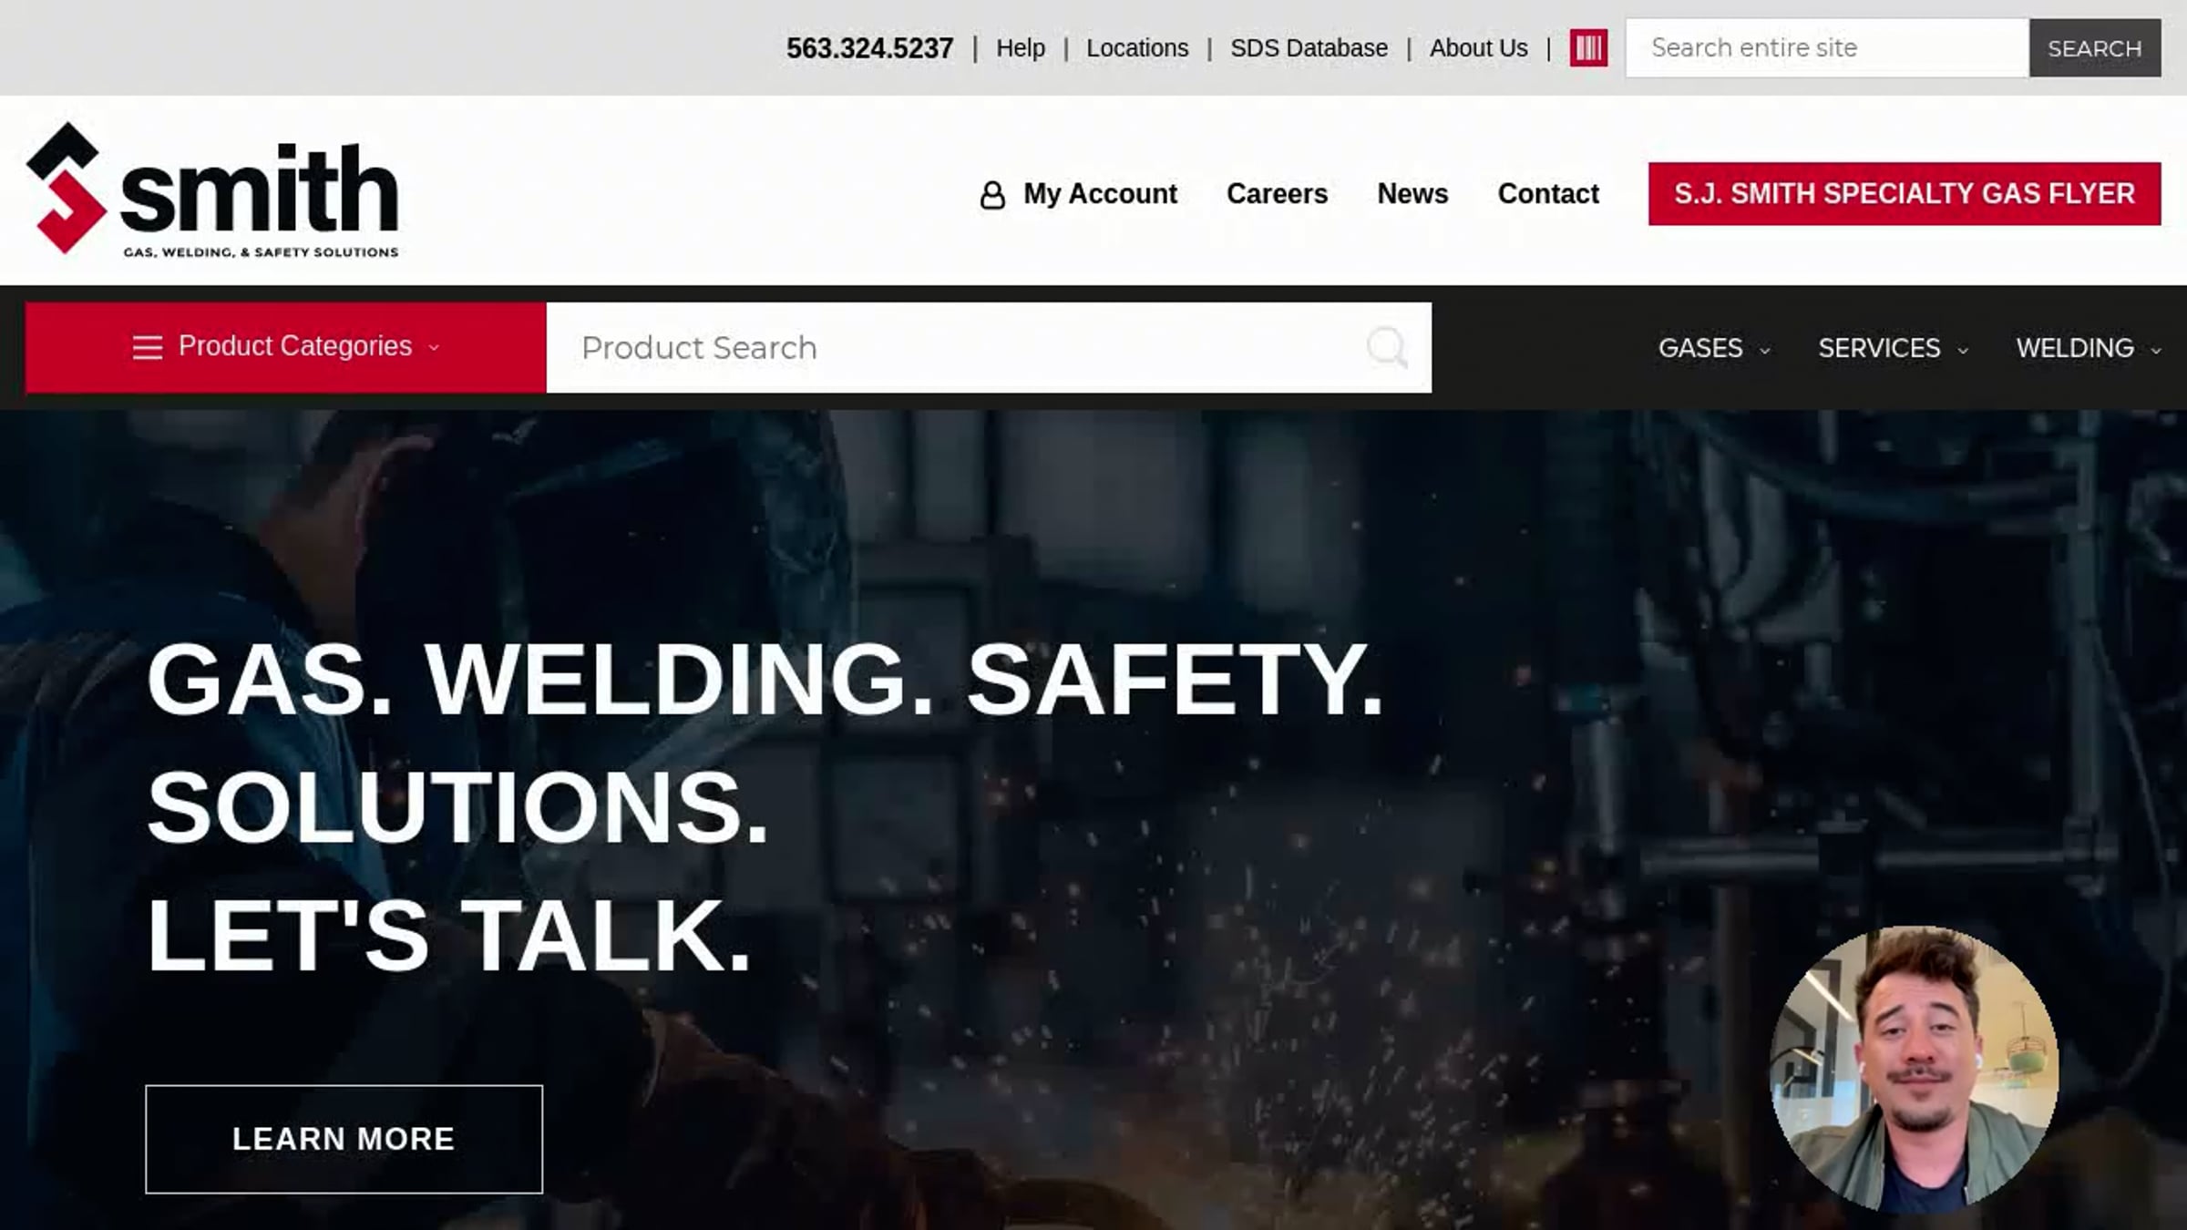2187x1230 pixels.
Task: Click the magnifier icon in Product Search
Action: coord(1387,347)
